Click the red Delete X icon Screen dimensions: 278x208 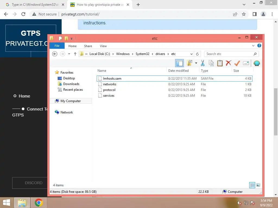228,63
